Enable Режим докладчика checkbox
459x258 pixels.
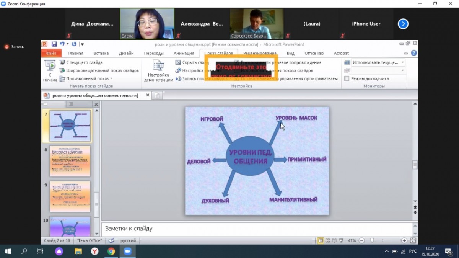click(347, 78)
